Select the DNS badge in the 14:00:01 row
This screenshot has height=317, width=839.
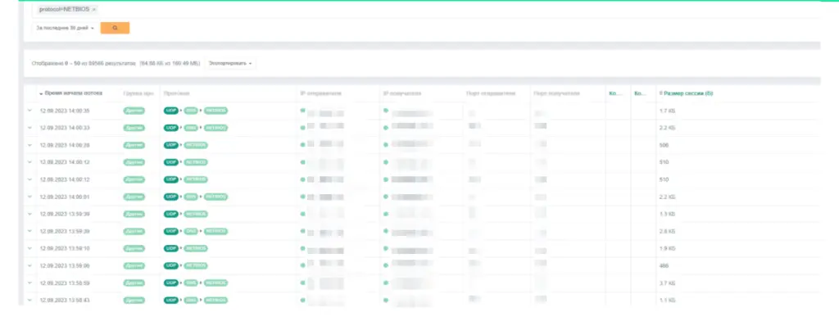191,197
